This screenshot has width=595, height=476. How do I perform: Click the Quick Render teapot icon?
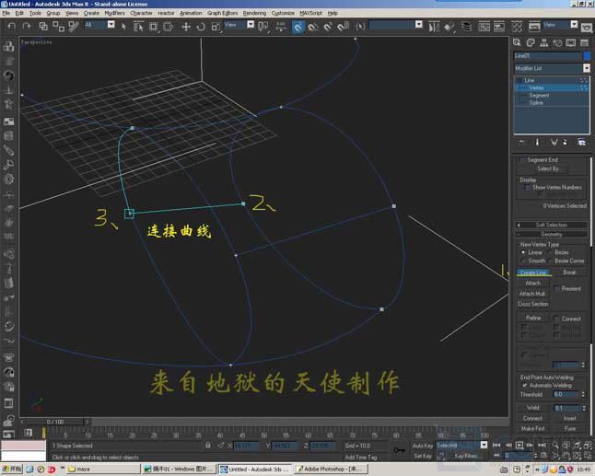tap(587, 27)
